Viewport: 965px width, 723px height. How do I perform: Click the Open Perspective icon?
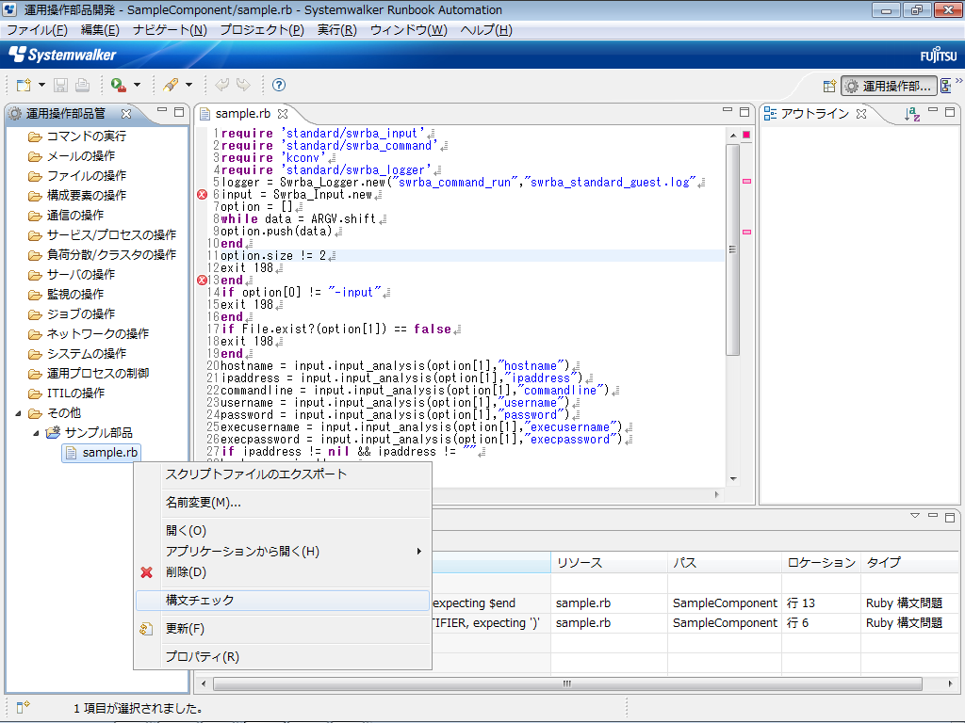click(x=829, y=86)
